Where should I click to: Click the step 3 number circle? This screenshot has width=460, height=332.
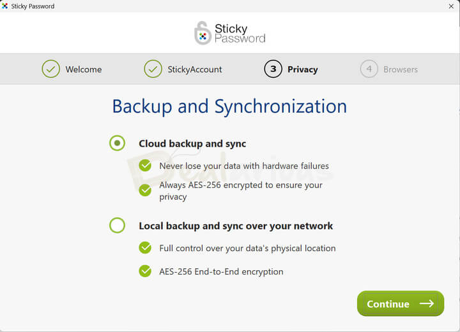click(273, 69)
